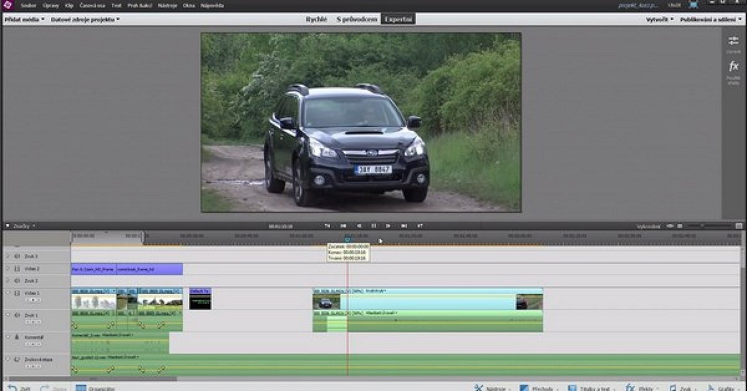The width and height of the screenshot is (747, 391).
Task: Pause playback in the monitor
Action: (x=374, y=225)
